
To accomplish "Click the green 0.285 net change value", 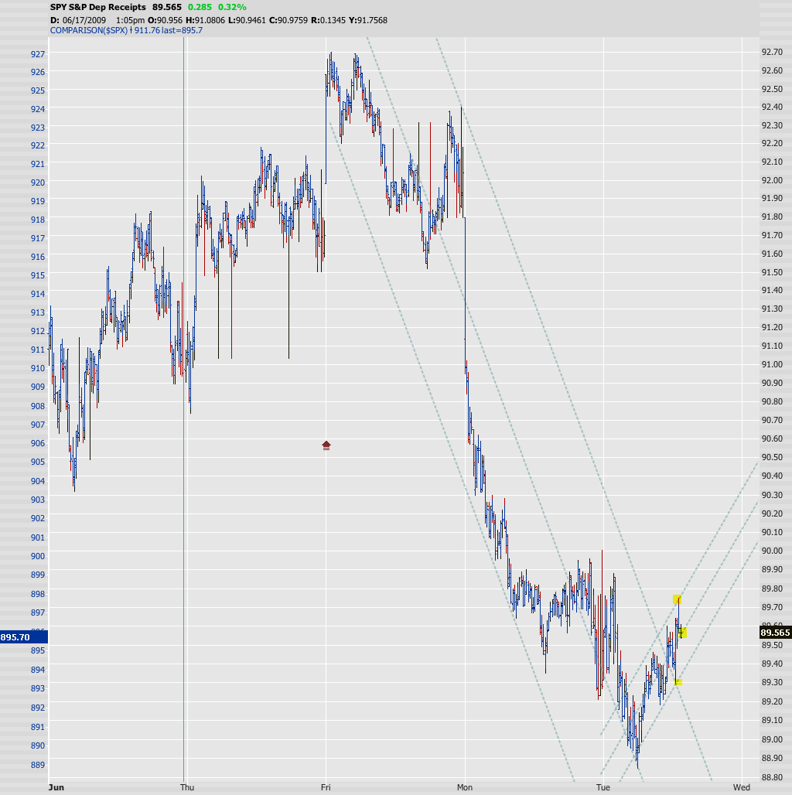I will point(200,7).
